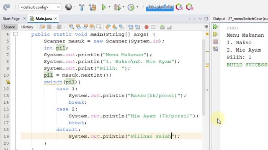Click the orange error stripe marker at top

click(x=207, y=34)
